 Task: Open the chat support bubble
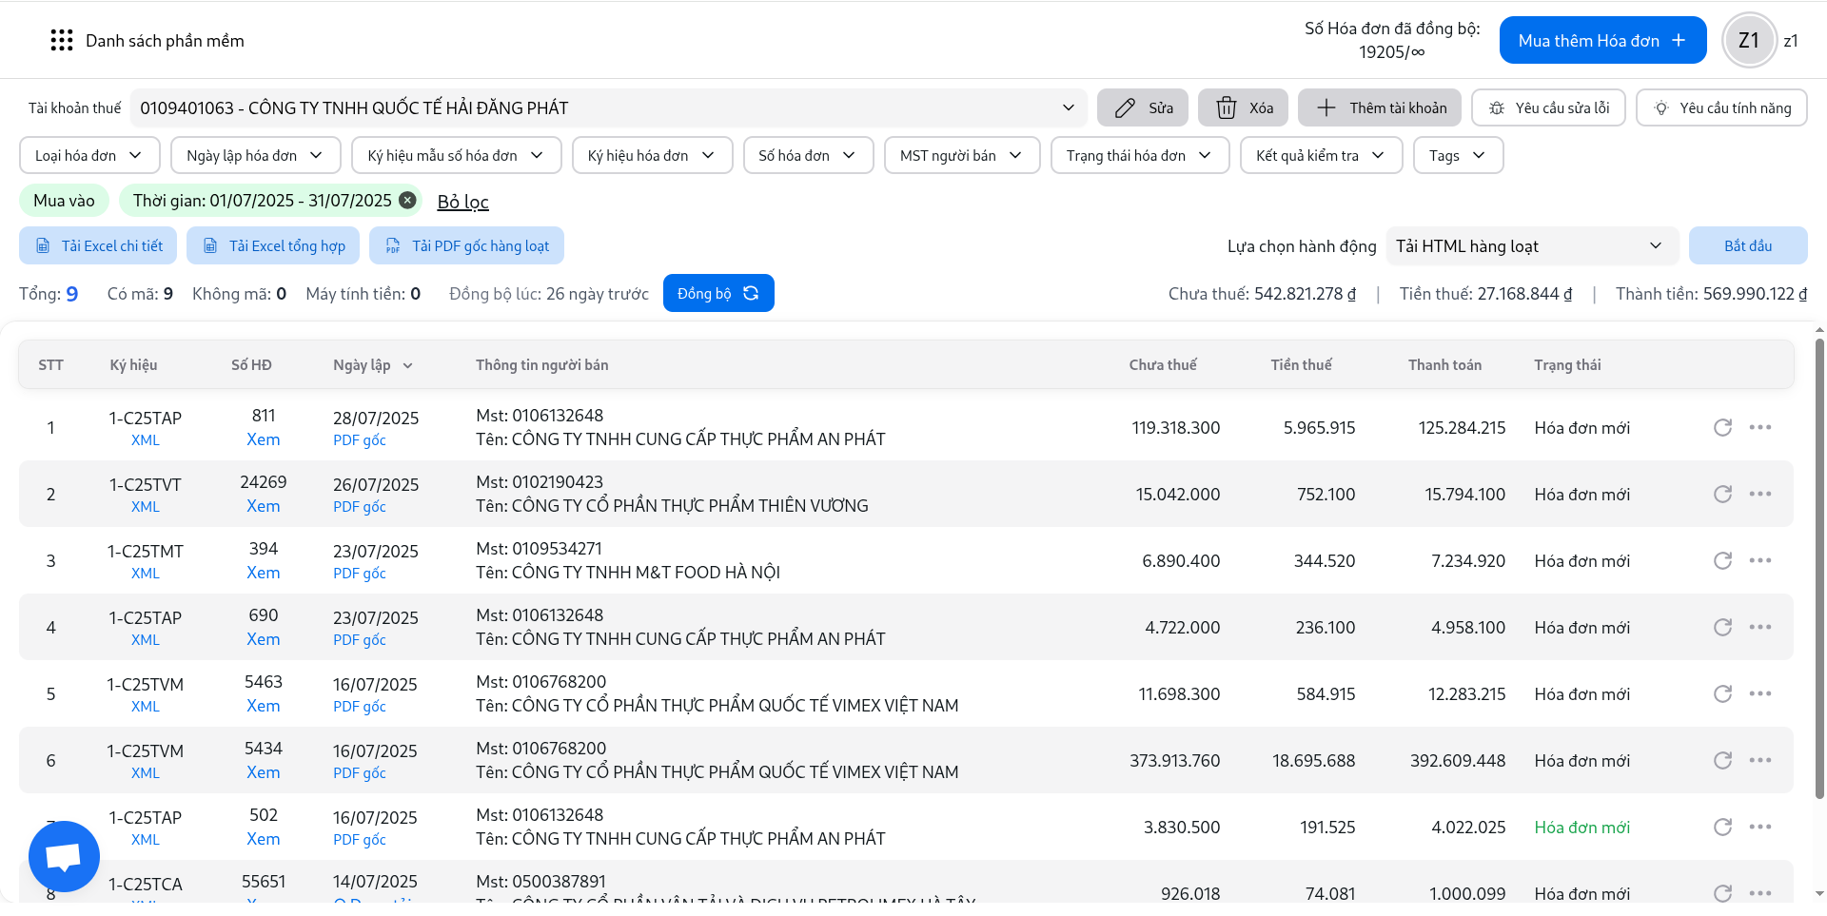click(x=64, y=856)
